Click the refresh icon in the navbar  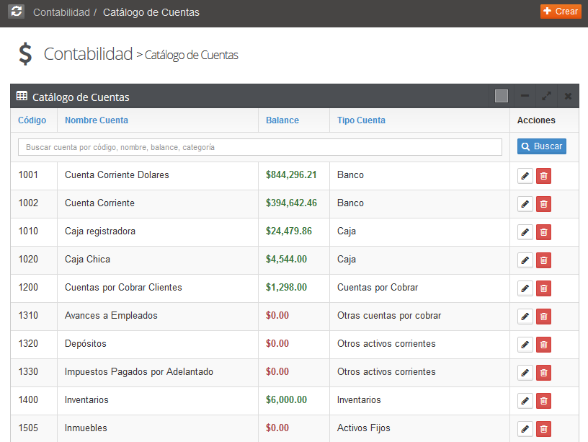click(x=15, y=11)
